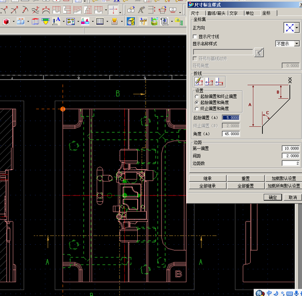Click the 起始偏置 (A) field showing 5.0000
Viewport: 302px width, 296px height.
231,117
